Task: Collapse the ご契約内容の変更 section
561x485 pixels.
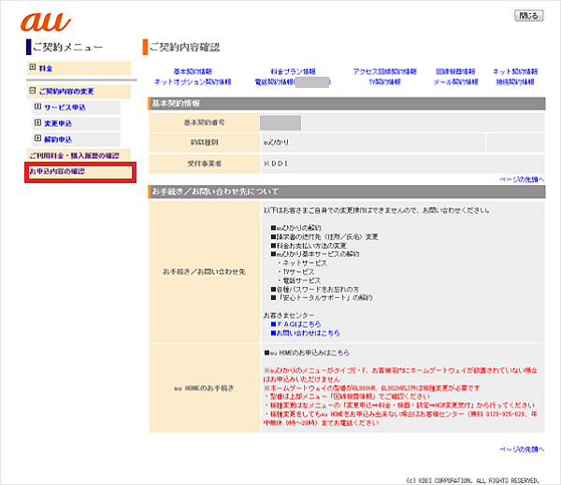Action: (x=62, y=92)
